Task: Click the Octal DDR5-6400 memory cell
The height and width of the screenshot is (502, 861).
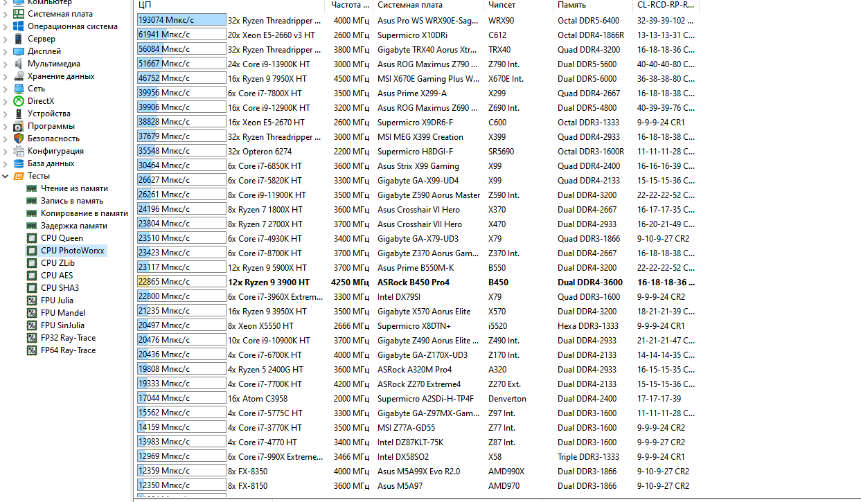Action: (x=588, y=20)
